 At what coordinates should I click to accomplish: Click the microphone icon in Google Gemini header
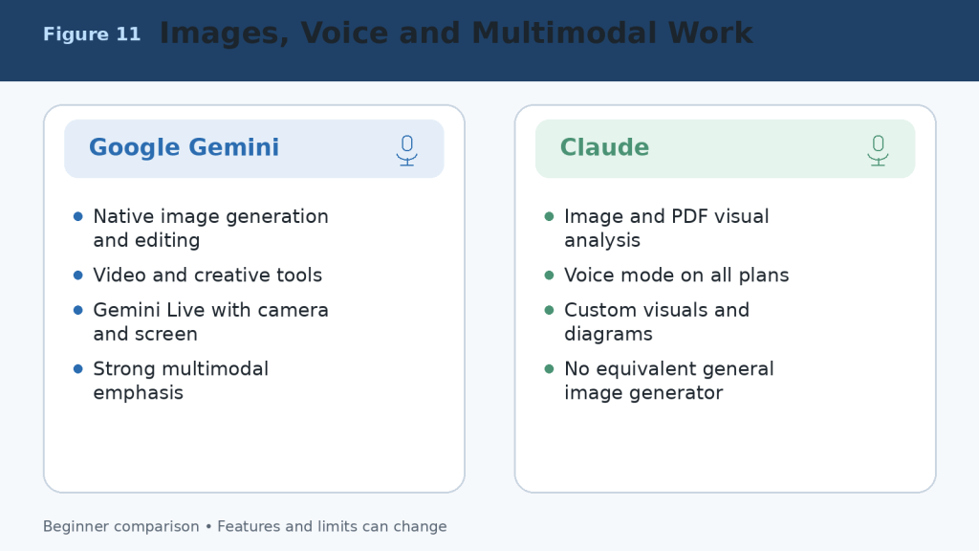(406, 150)
